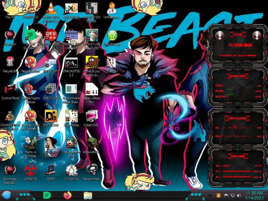This screenshot has width=268, height=201.
Task: Click the VLC cone DONT STICK THIS shortcut
Action: (51, 12)
